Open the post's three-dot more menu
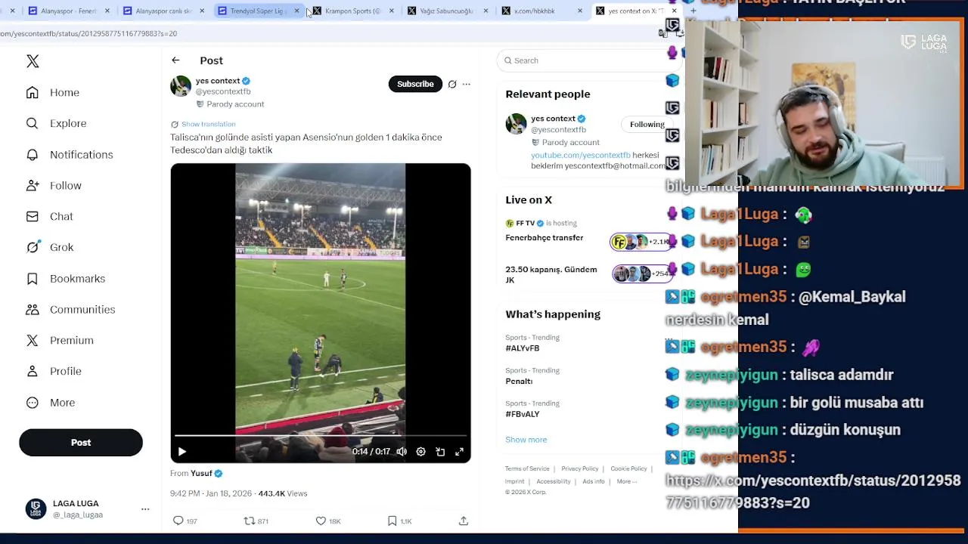 [x=467, y=84]
